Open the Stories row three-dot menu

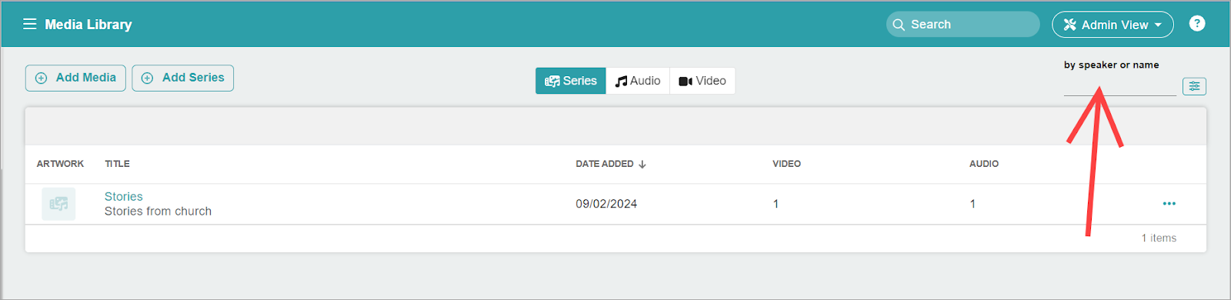pos(1169,204)
